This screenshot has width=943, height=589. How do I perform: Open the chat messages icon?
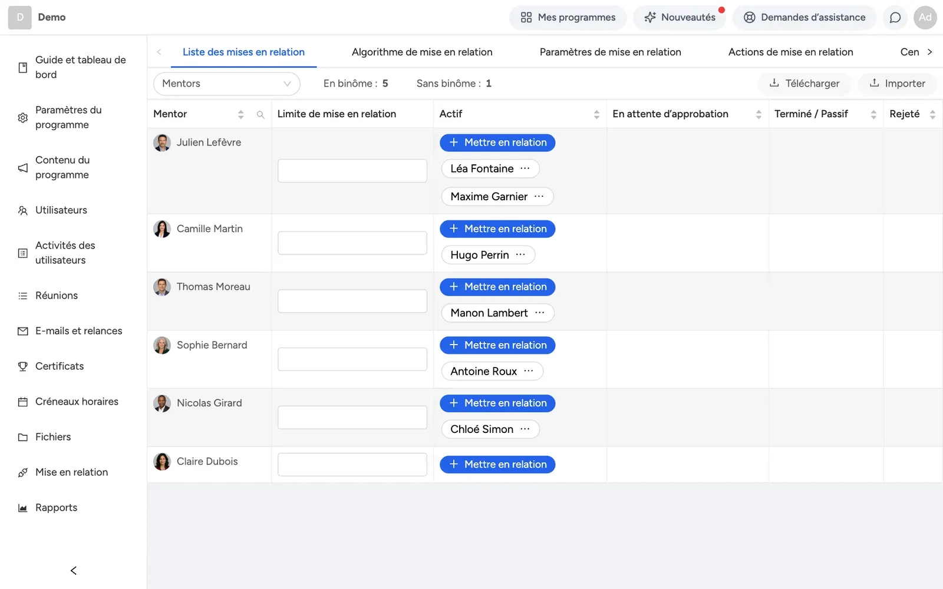[x=895, y=18]
